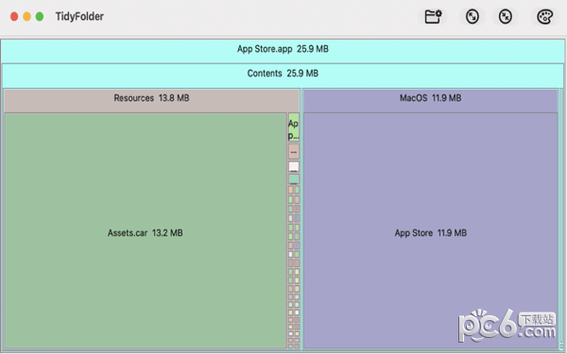Open the color palette theme icon
567x354 pixels.
(x=544, y=17)
